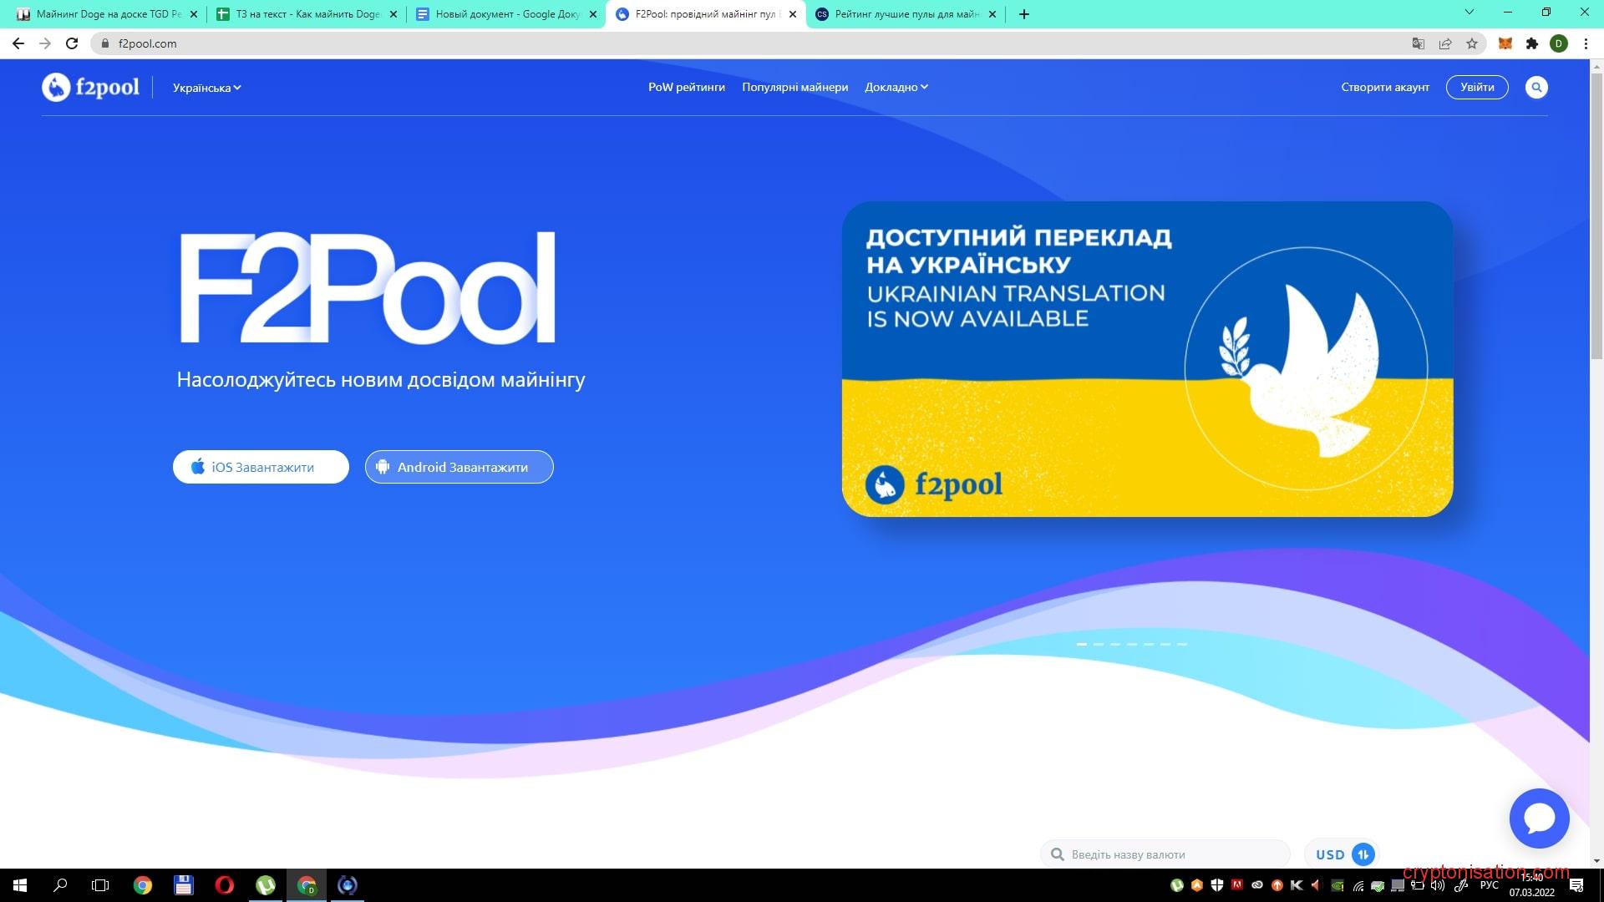Expand the Докладно menu
Viewport: 1604px width, 902px height.
point(896,87)
